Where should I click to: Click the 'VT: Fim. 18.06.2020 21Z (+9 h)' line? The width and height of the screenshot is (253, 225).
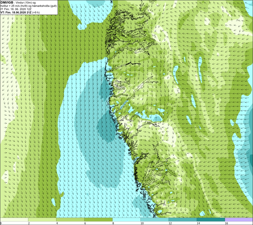click(20, 12)
